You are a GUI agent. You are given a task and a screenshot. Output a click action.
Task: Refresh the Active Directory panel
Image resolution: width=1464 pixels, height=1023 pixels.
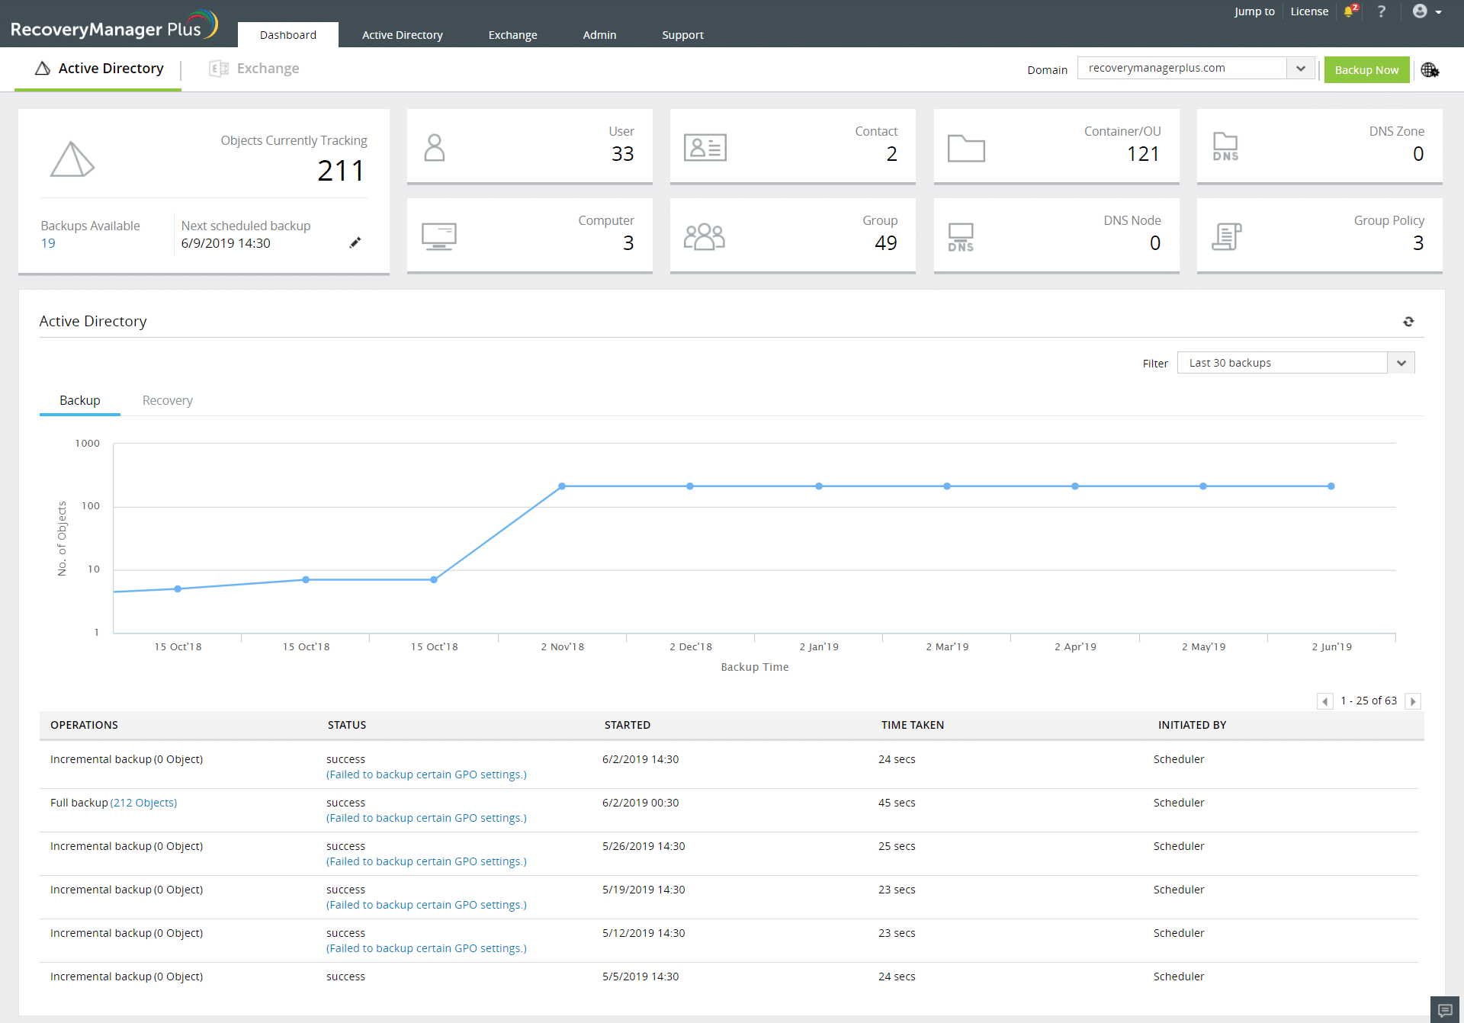1408,322
